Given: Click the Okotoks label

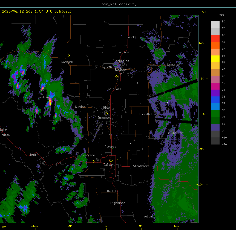Looking at the screenshot, I should pyautogui.click(x=113, y=191).
